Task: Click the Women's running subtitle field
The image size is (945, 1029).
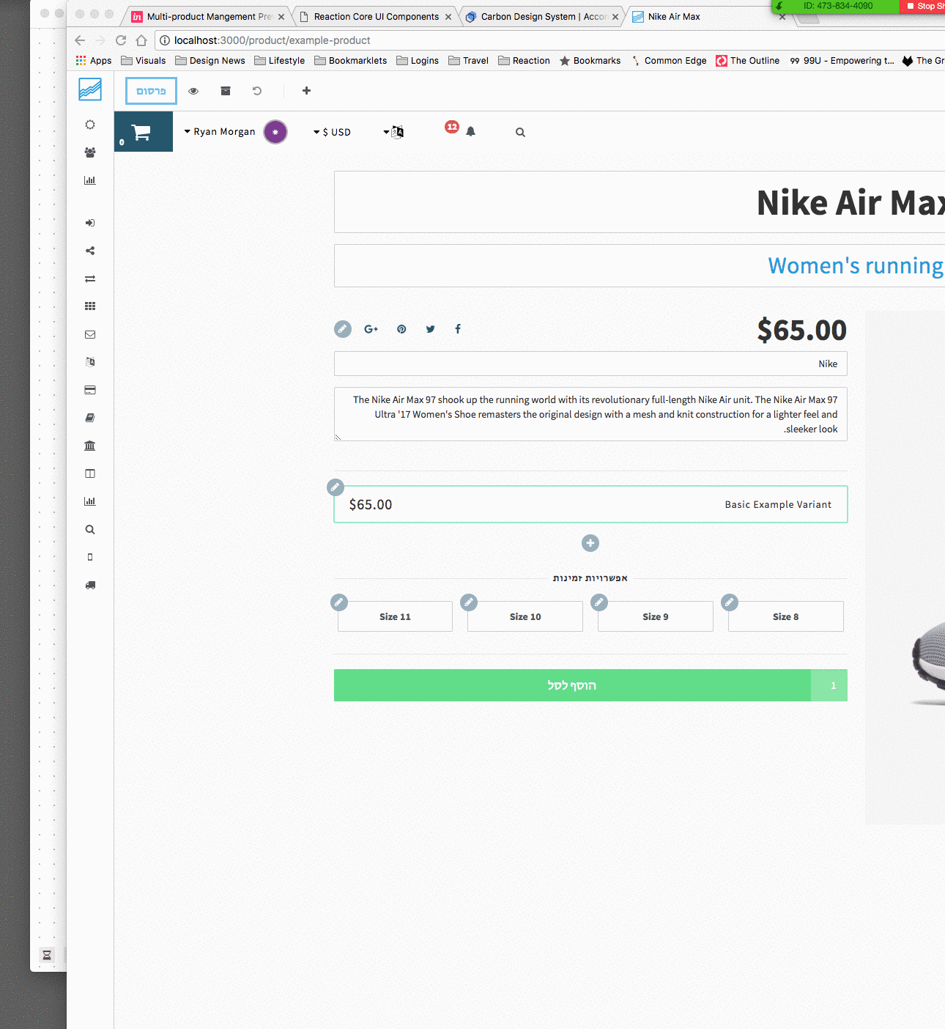Action: click(640, 265)
